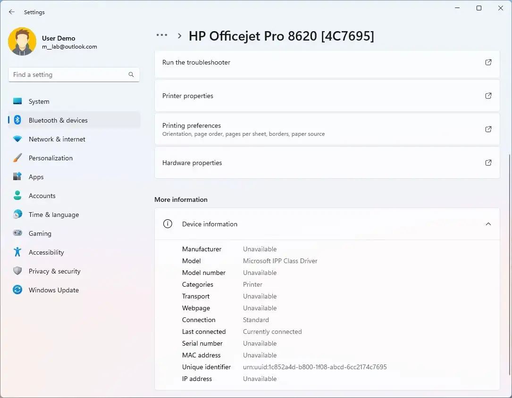512x398 pixels.
Task: Go to Network & internet section
Action: (x=57, y=139)
